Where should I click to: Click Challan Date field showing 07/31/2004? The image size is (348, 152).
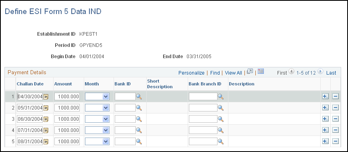coord(30,130)
